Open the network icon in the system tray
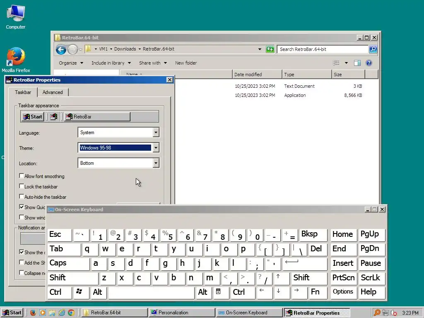 pyautogui.click(x=385, y=313)
